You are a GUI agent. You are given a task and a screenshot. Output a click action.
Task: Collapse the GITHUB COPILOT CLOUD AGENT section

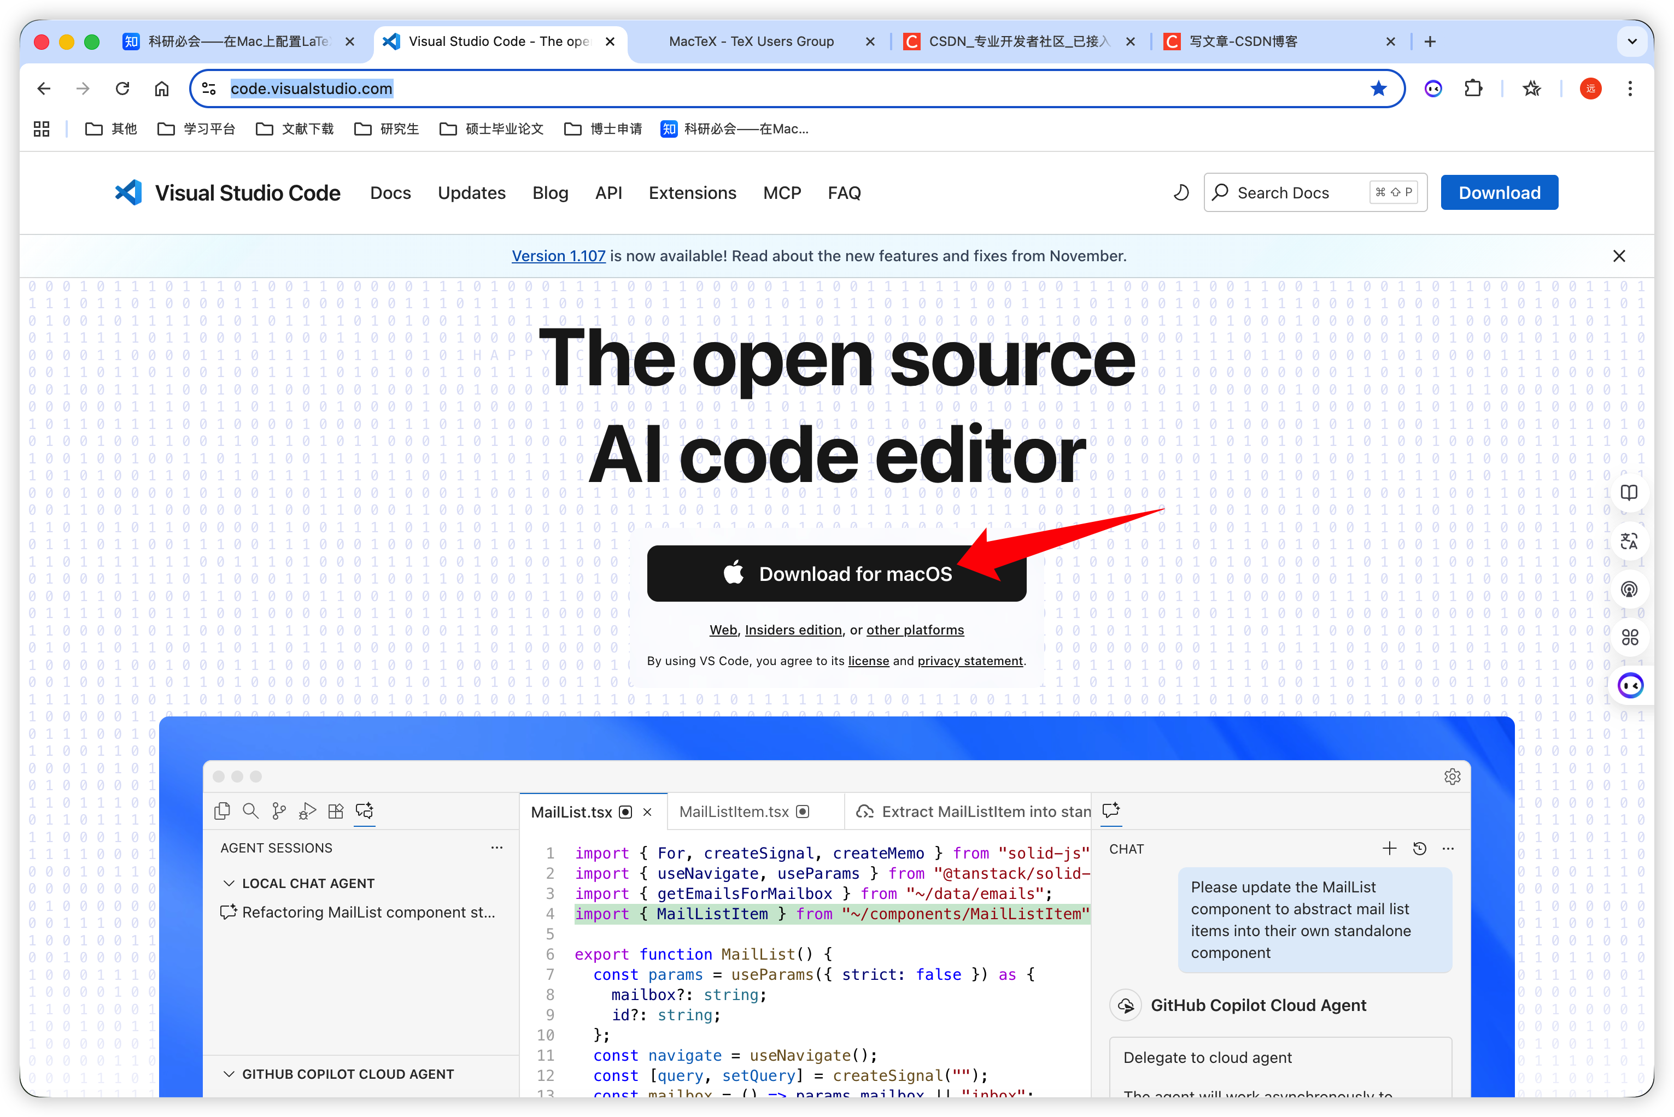229,1074
